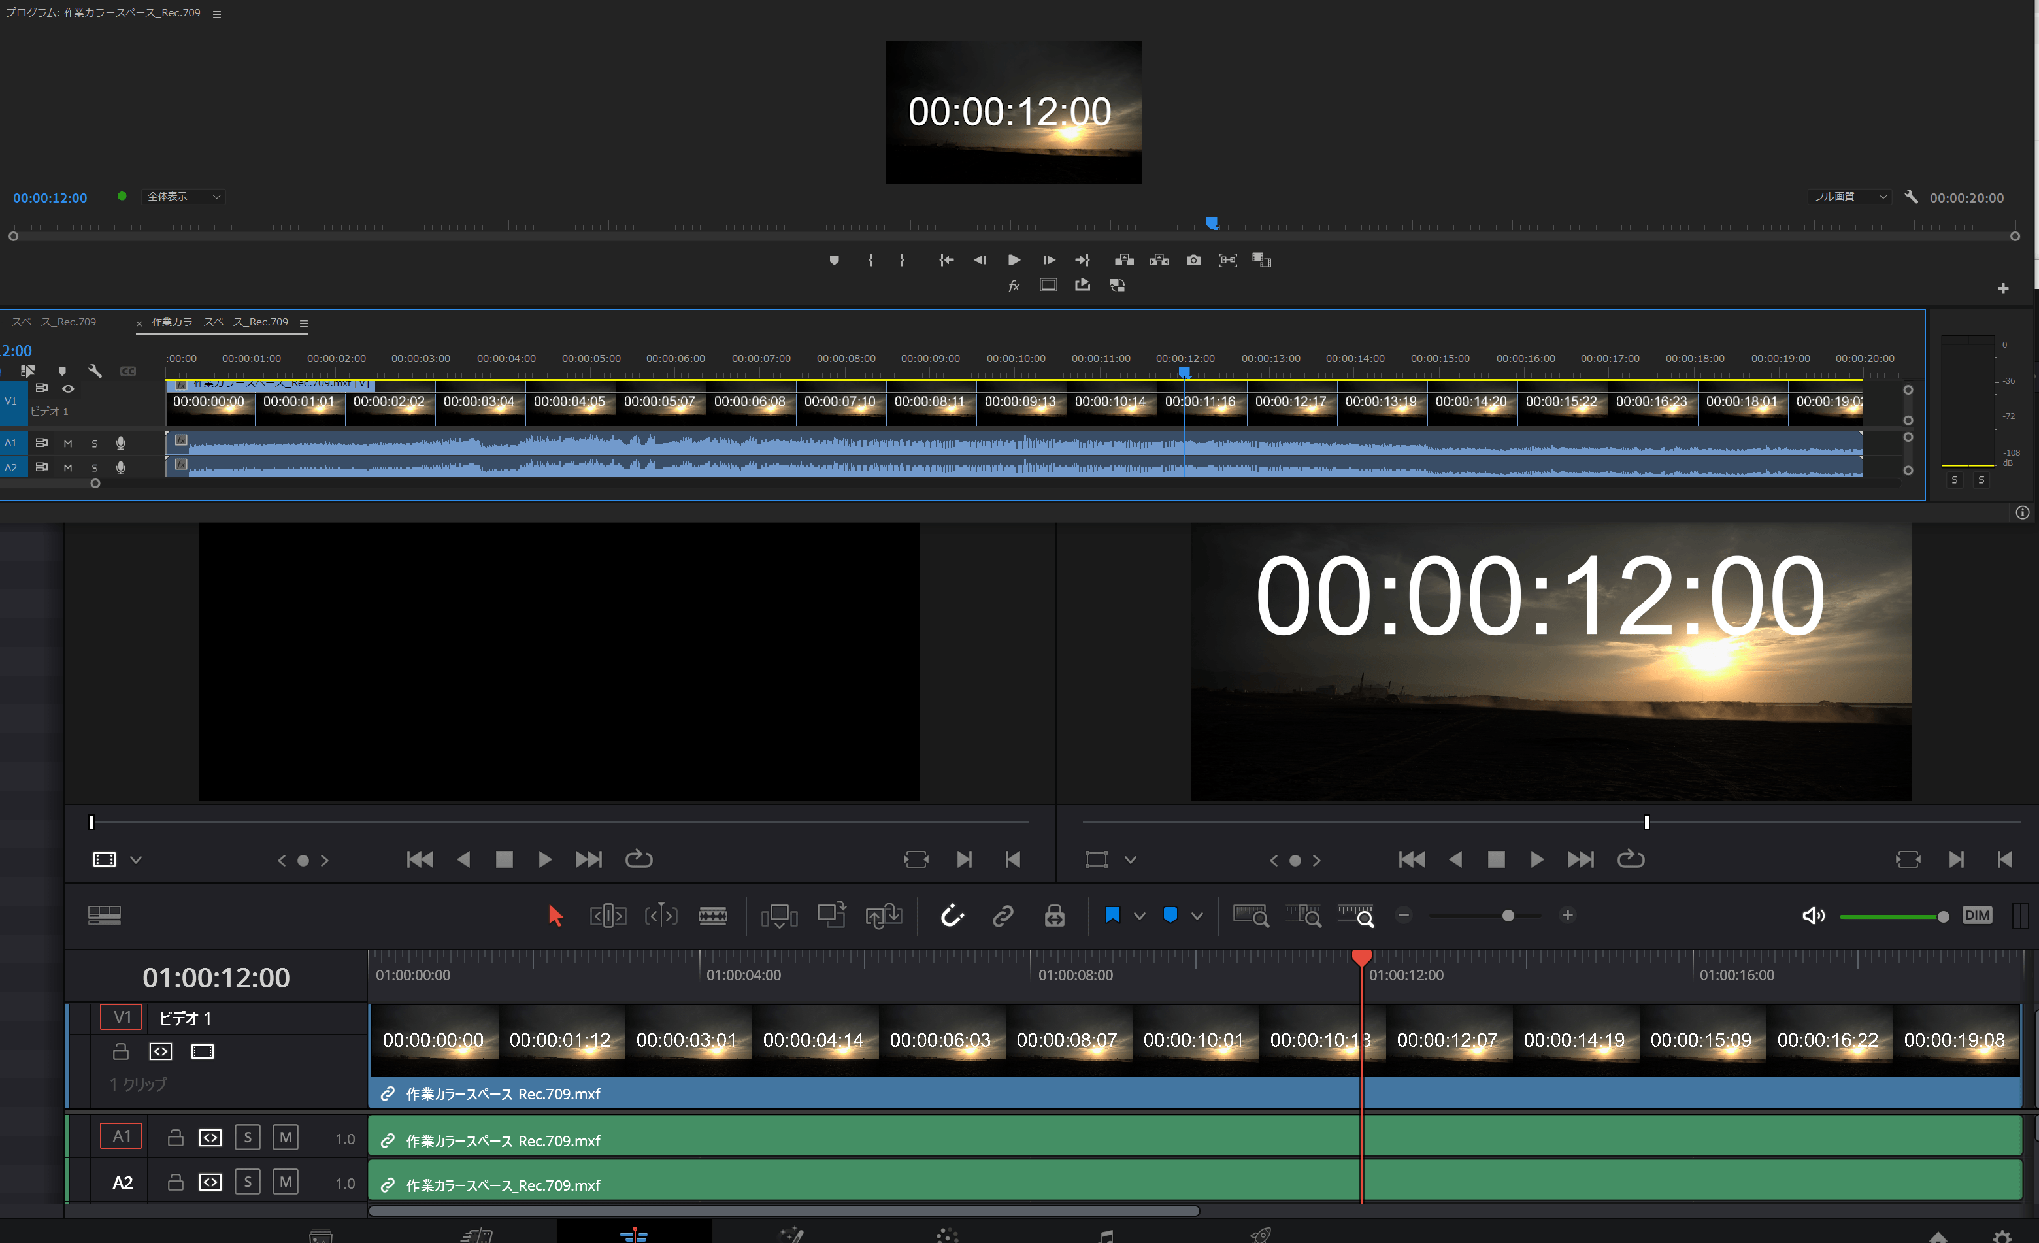This screenshot has height=1243, width=2039.
Task: Click the Resolve volume slider handle
Action: tap(1942, 916)
